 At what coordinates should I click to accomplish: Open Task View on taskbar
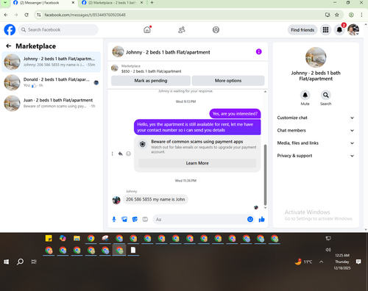34,262
